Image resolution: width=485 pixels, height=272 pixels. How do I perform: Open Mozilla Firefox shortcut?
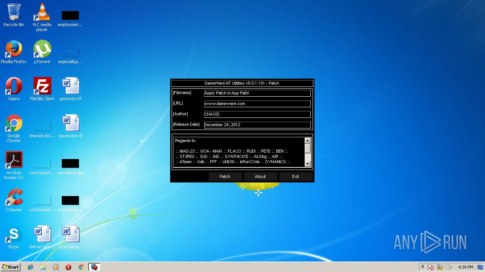14,52
